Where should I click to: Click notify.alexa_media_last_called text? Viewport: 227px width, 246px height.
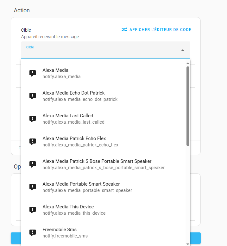point(73,122)
